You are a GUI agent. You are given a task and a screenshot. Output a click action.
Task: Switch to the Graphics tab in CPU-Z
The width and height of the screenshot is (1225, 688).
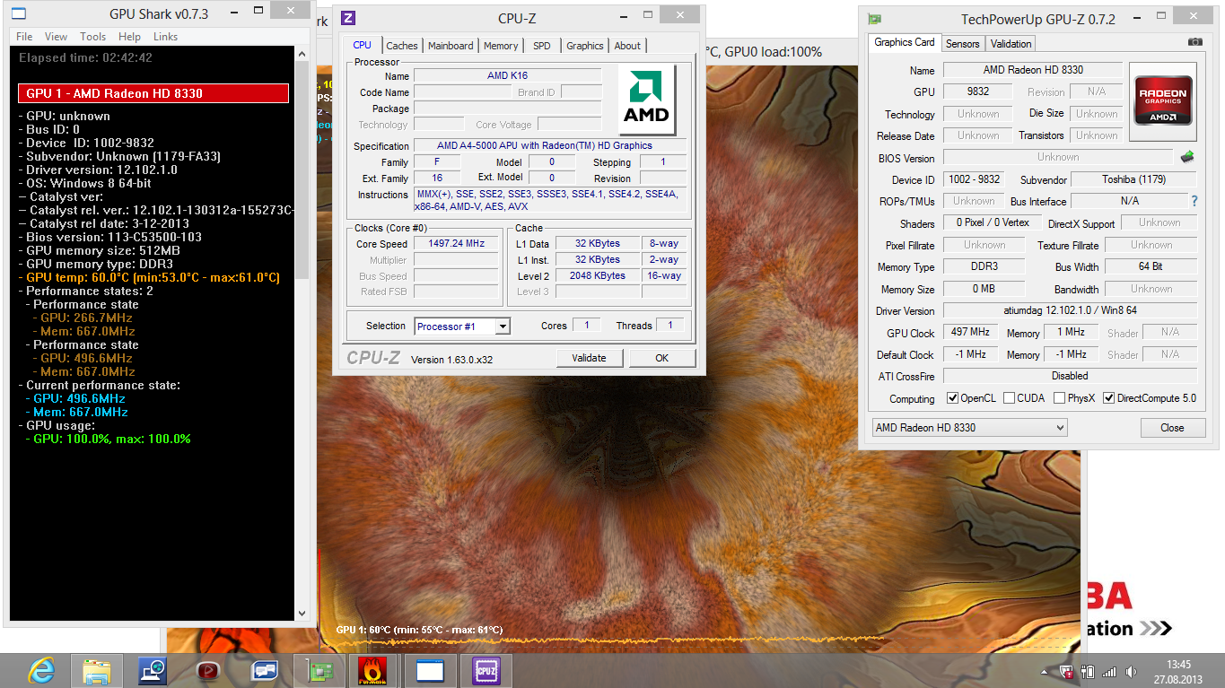pyautogui.click(x=585, y=46)
